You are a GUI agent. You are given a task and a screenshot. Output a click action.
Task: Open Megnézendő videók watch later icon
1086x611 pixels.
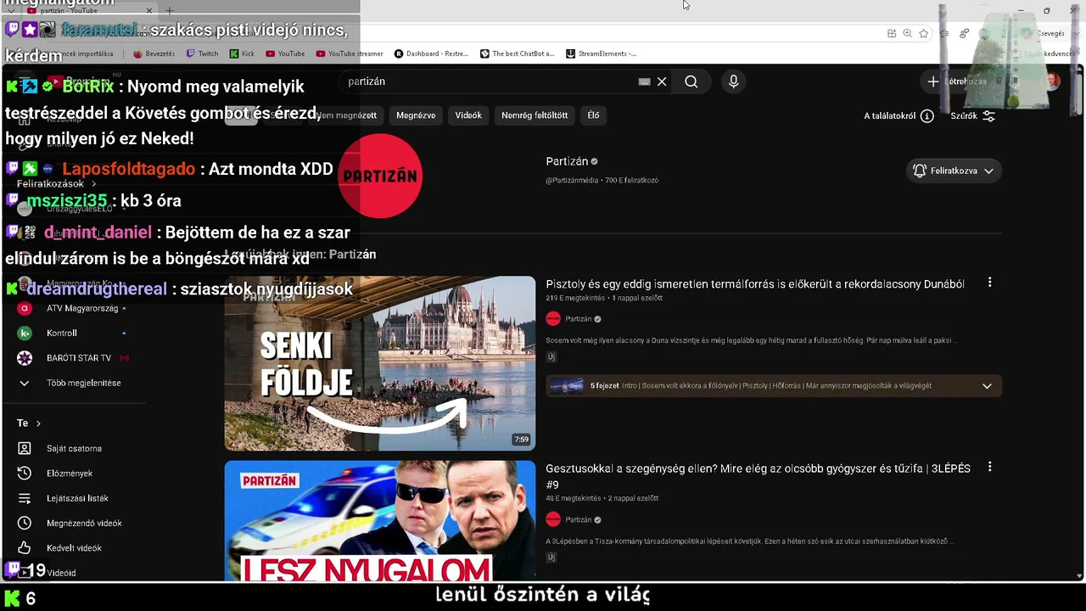(x=25, y=523)
